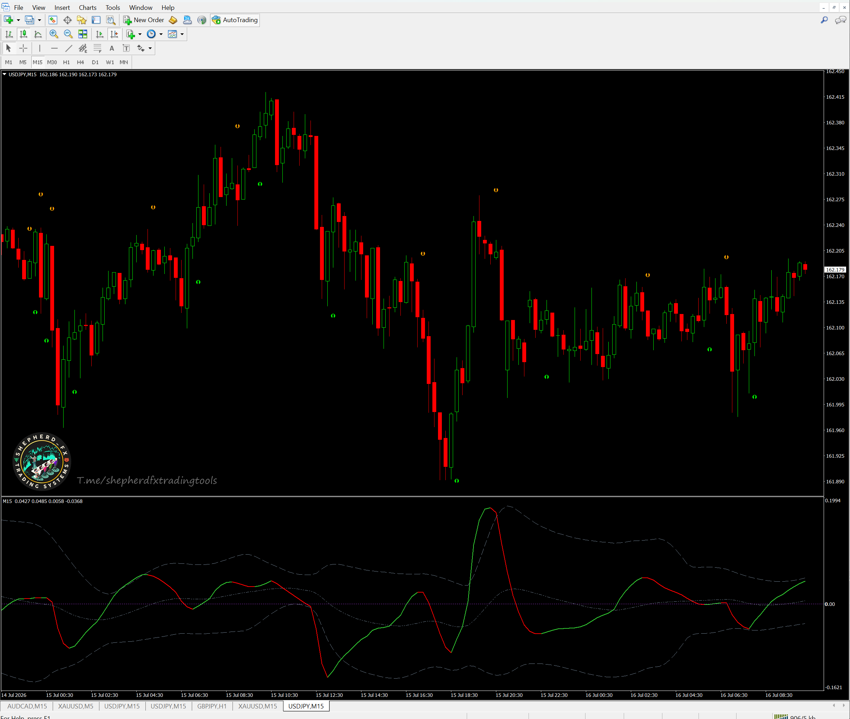The image size is (850, 719).
Task: Click the Indicators list icon
Action: [130, 34]
